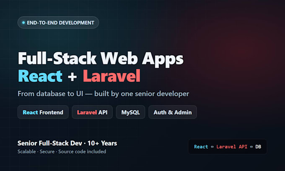The height and width of the screenshot is (171, 285).
Task: Click the Full-Stack Web Apps headline
Action: pyautogui.click(x=101, y=59)
